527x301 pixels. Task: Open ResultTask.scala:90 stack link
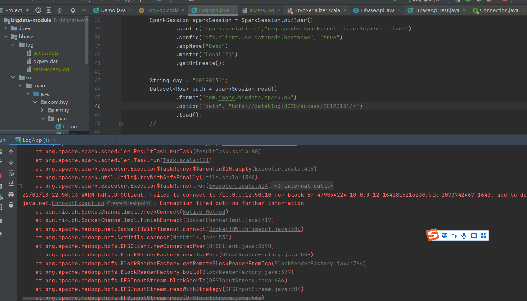pyautogui.click(x=227, y=151)
